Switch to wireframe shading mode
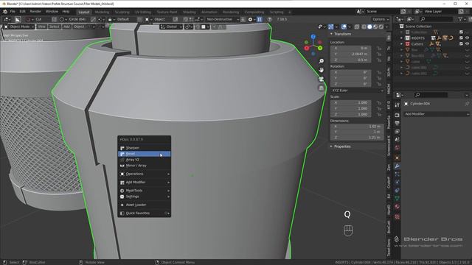 [x=364, y=27]
